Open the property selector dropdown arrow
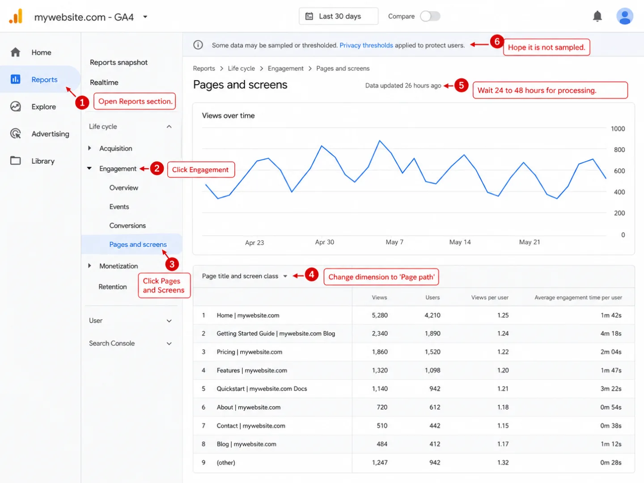Image resolution: width=644 pixels, height=483 pixels. tap(145, 17)
